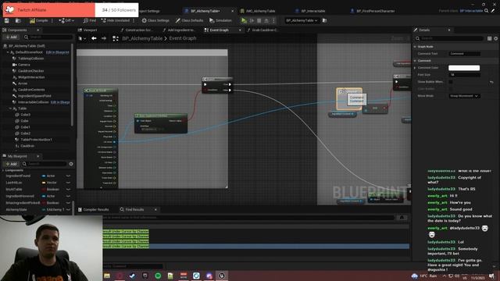Select the Arrow component
The image size is (500, 281).
click(x=23, y=84)
